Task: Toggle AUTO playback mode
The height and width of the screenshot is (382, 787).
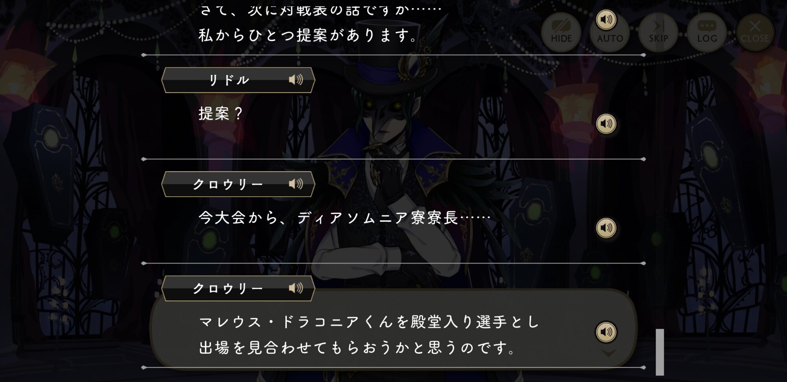Action: point(610,32)
